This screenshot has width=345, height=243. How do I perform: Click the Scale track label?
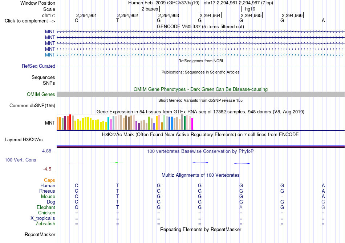(49, 9)
